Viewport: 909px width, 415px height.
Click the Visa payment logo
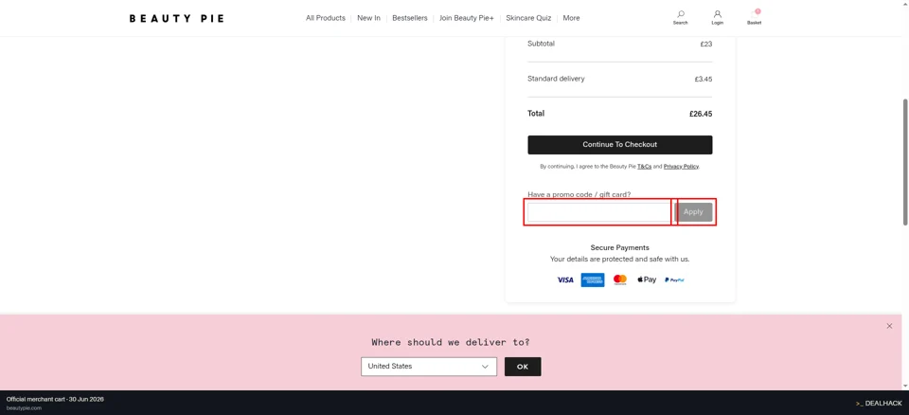565,280
